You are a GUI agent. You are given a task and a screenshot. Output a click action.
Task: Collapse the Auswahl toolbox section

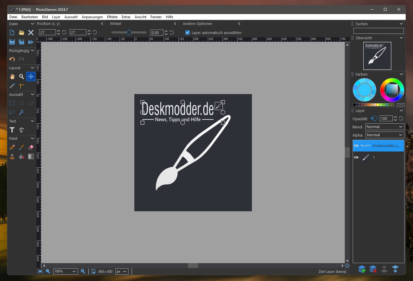(32, 94)
